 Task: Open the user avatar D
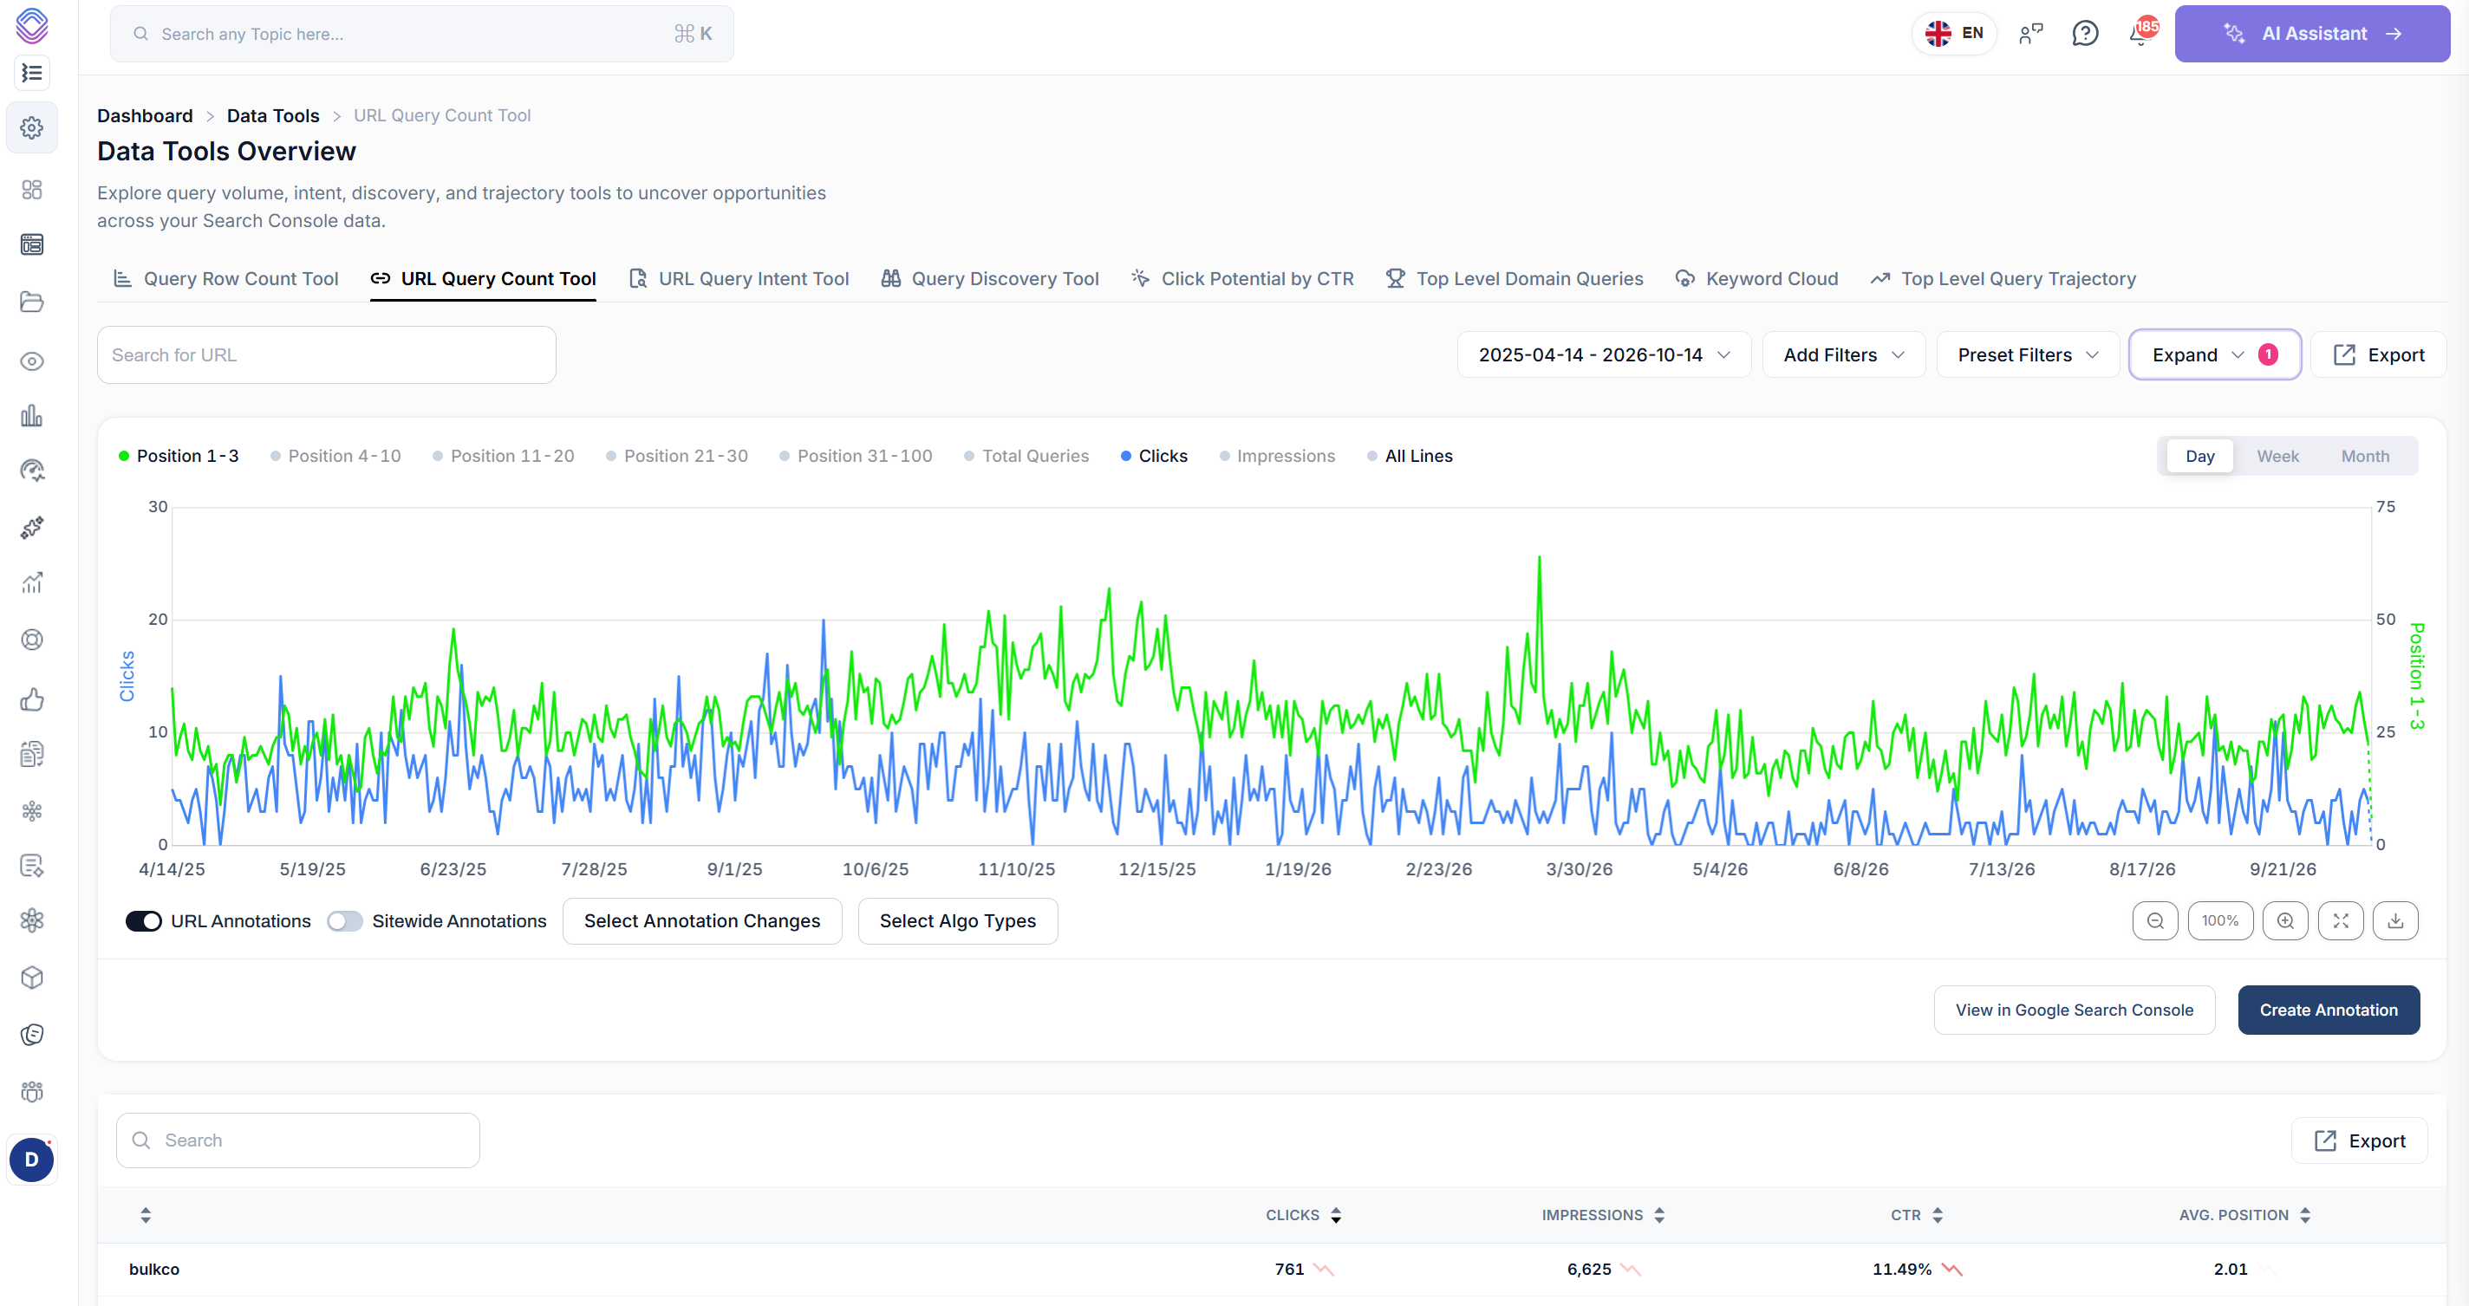tap(31, 1160)
